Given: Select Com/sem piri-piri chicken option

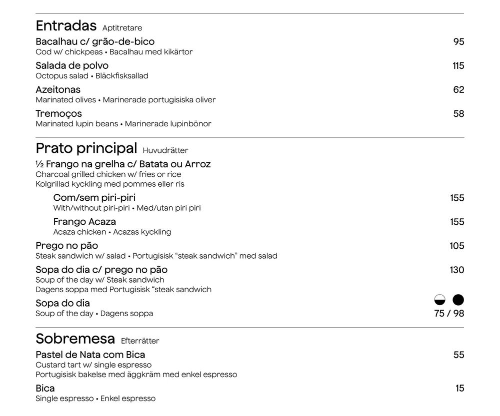Looking at the screenshot, I should pos(94,198).
